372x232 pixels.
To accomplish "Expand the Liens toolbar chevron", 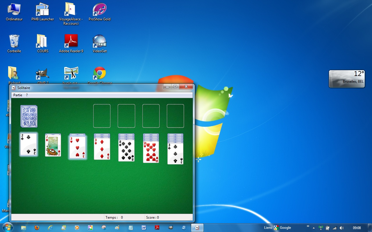I will (308, 226).
